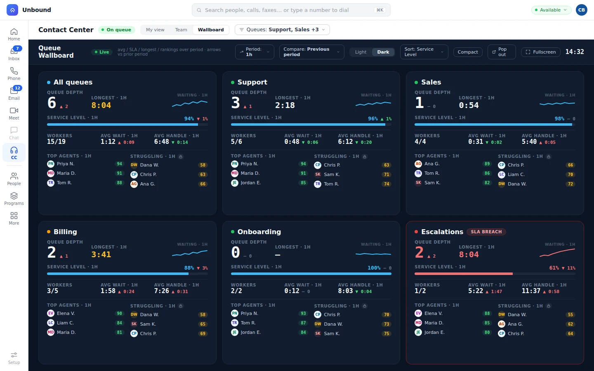This screenshot has width=594, height=371.
Task: Click the 14:32 wallboard clock
Action: coord(575,52)
